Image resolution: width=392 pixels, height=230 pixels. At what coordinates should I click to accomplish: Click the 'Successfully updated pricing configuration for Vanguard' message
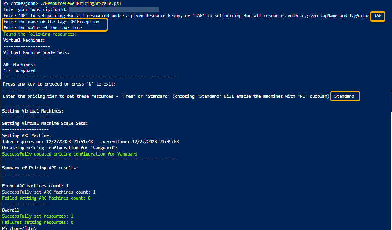tap(70, 154)
